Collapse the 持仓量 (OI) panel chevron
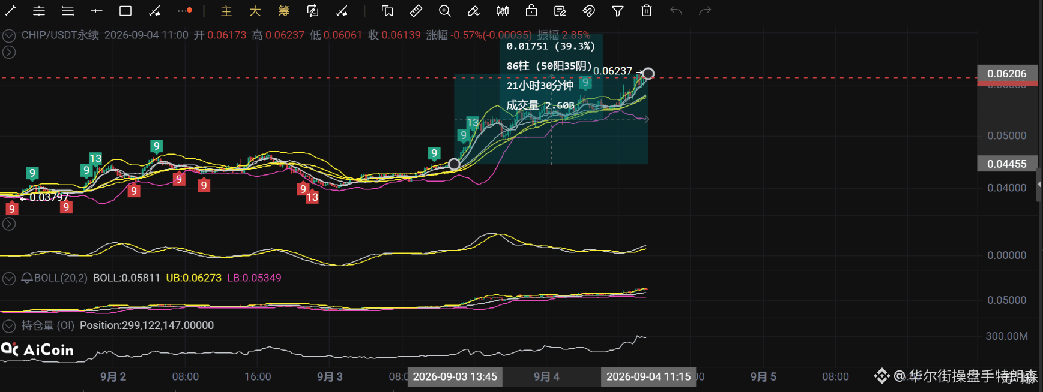Viewport: 1043px width, 392px height. tap(8, 326)
